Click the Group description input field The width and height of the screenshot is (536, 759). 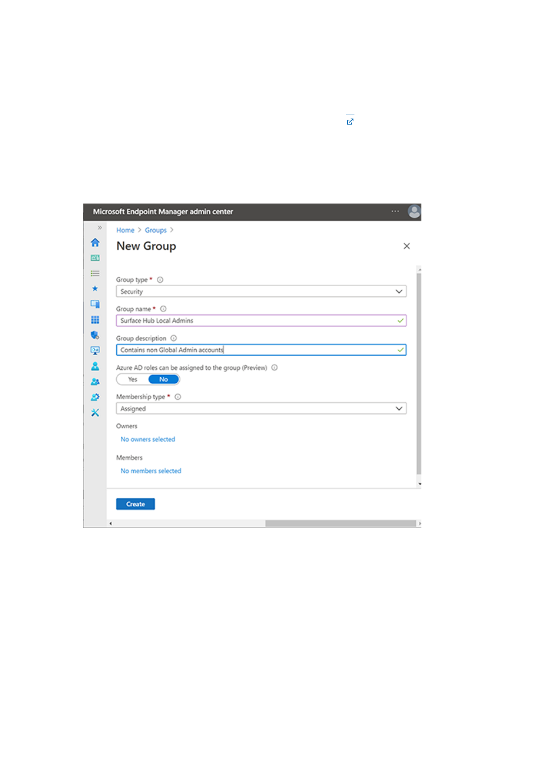click(261, 350)
